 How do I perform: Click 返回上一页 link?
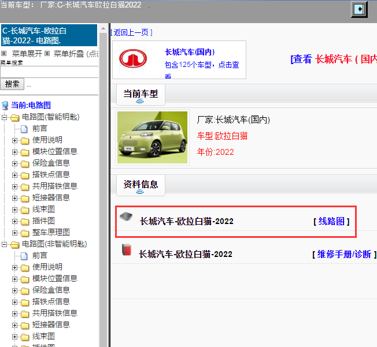[131, 32]
